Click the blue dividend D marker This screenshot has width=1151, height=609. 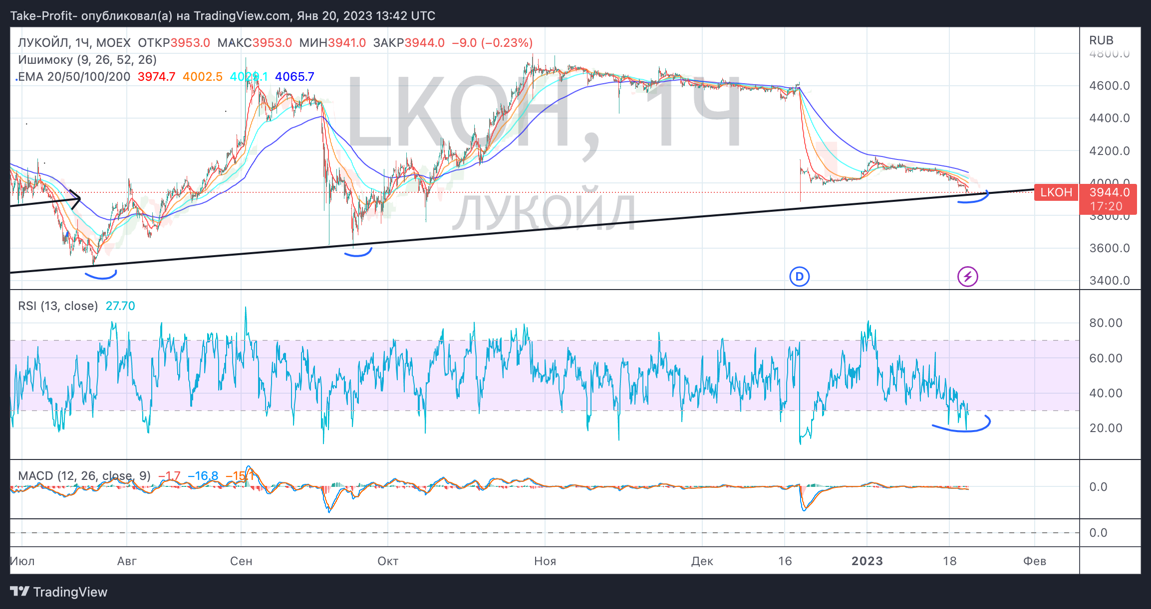799,276
